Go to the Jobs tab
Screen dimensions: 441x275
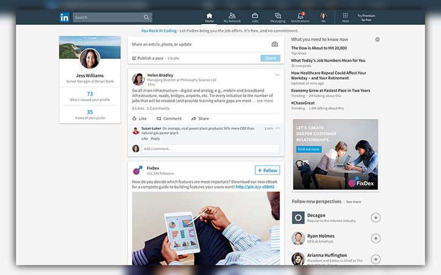click(255, 18)
